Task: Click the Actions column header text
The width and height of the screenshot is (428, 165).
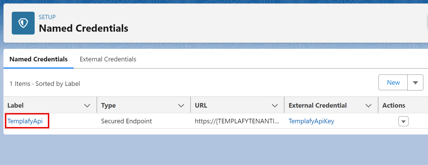Action: tap(394, 105)
